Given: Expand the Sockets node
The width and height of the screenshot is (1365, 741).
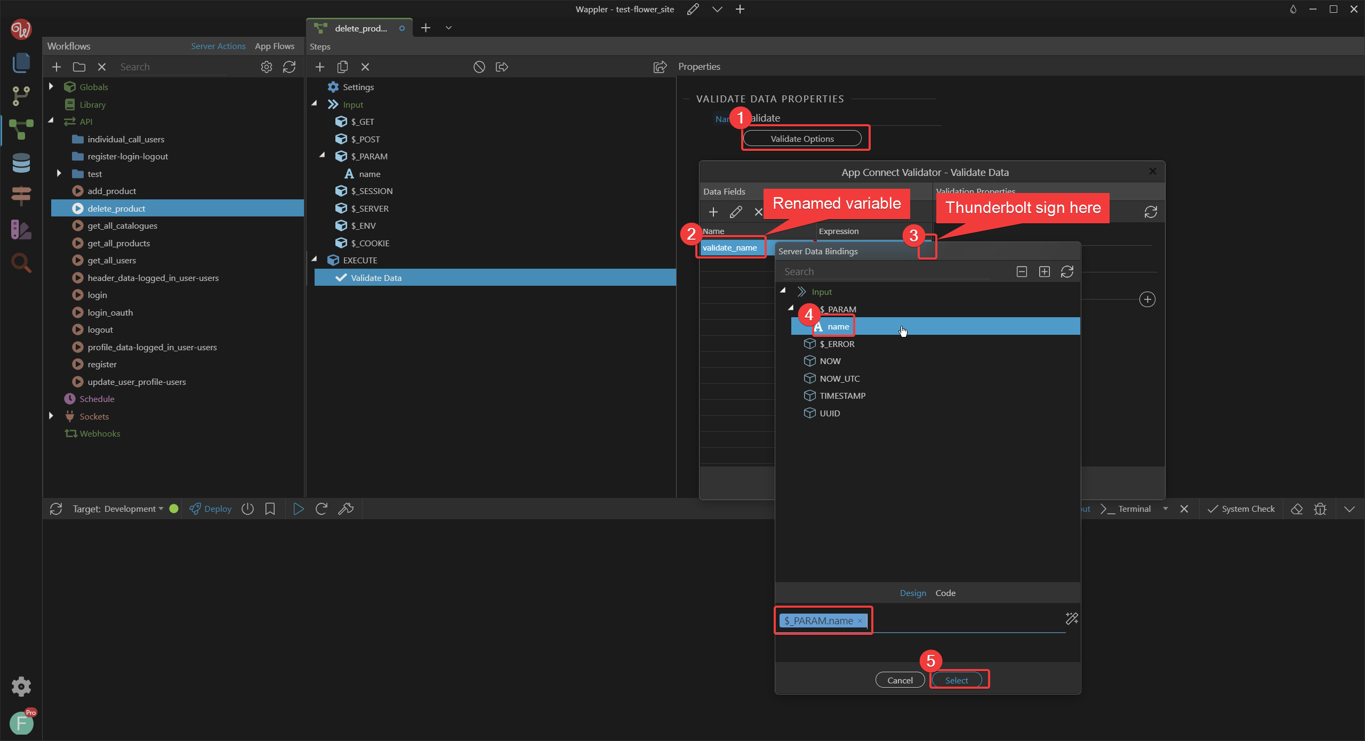Looking at the screenshot, I should pyautogui.click(x=51, y=416).
